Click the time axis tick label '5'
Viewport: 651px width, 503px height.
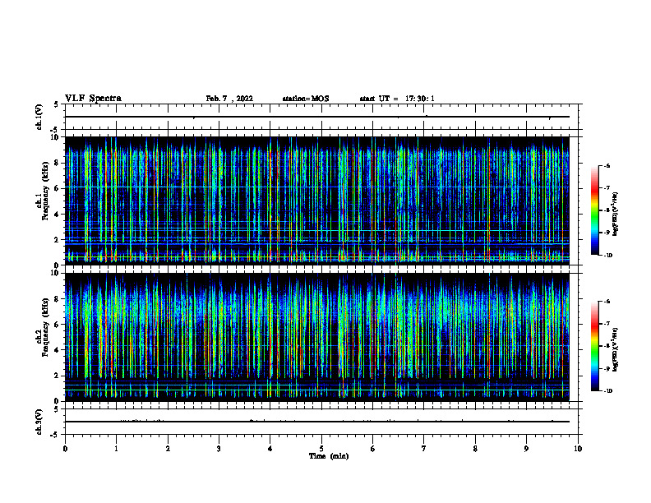point(321,449)
